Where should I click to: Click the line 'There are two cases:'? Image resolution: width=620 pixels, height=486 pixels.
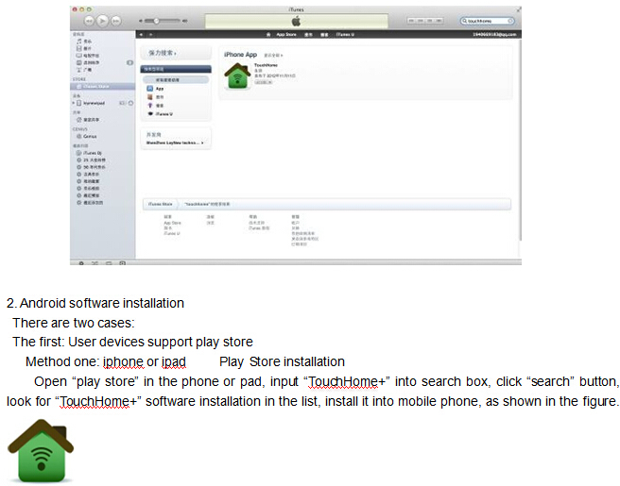coord(74,323)
